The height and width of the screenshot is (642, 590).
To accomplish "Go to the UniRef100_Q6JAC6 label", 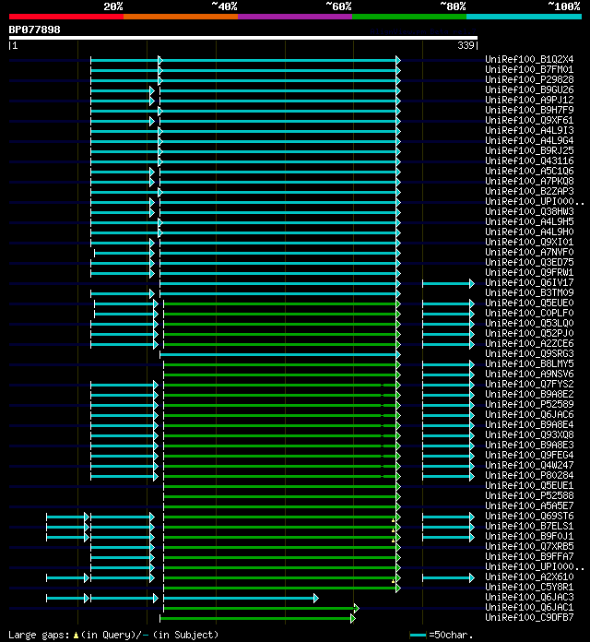I will 529,414.
